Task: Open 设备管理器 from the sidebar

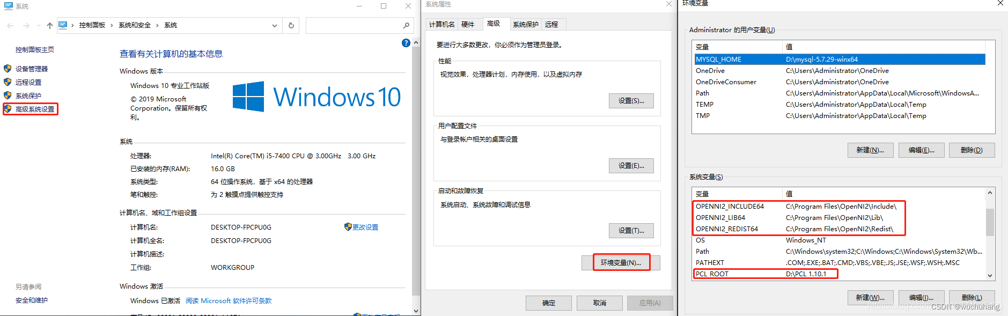Action: [32, 69]
